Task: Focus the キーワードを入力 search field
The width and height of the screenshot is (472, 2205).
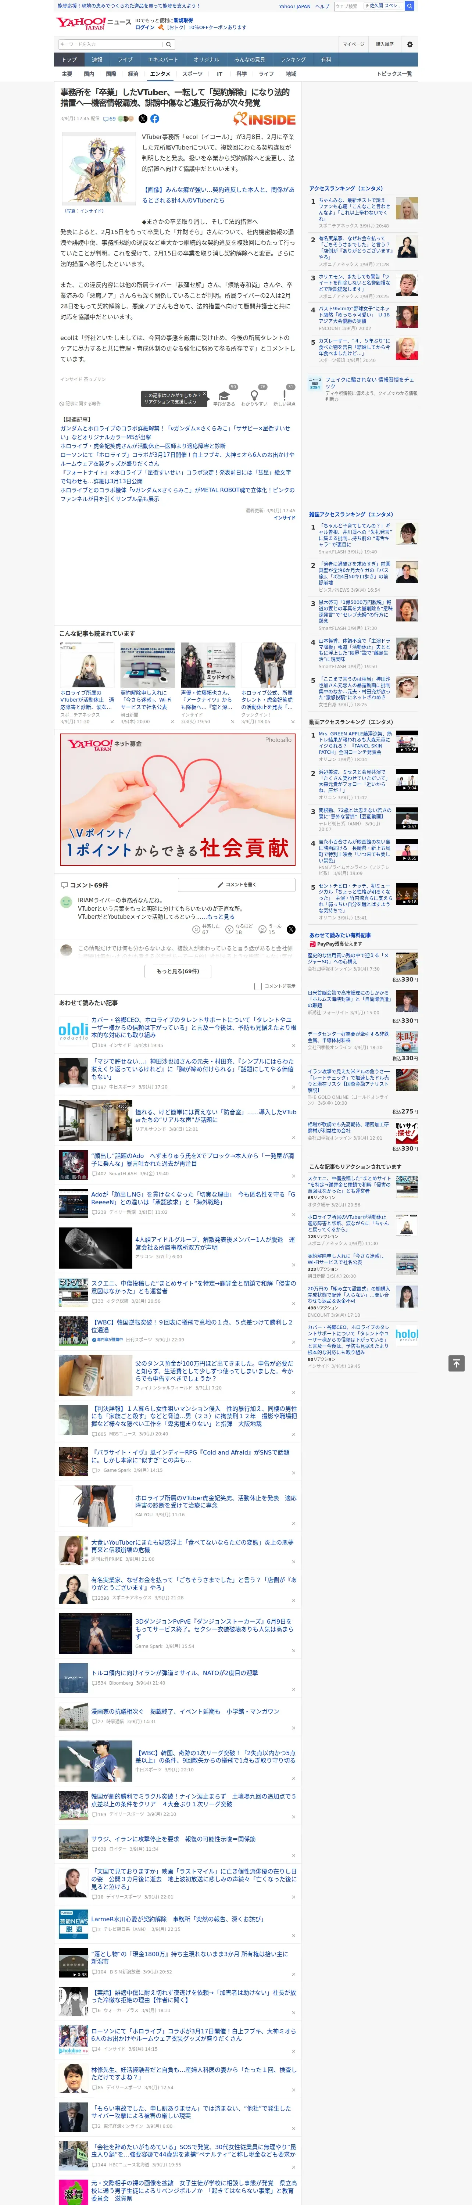Action: [111, 44]
